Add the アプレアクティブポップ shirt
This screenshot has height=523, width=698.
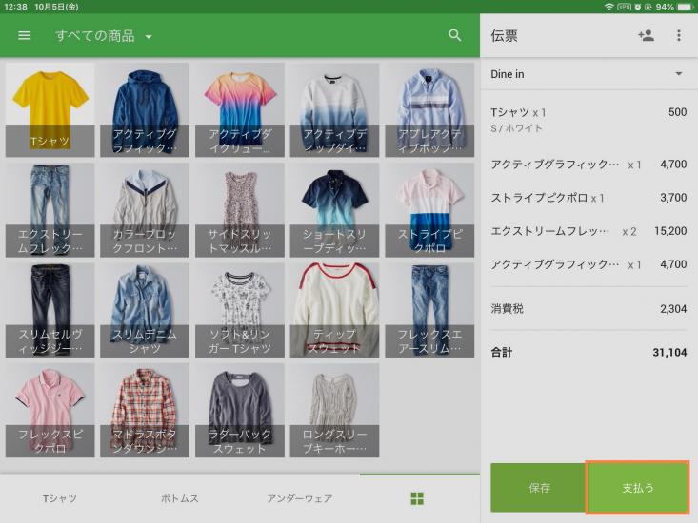pyautogui.click(x=429, y=109)
